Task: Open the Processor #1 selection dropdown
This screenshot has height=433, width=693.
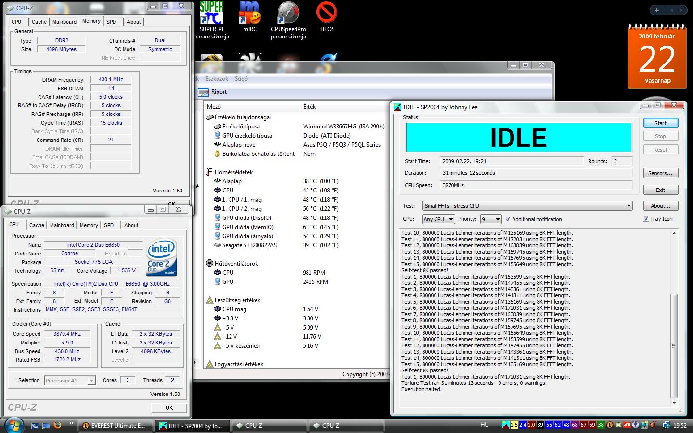Action: click(70, 381)
